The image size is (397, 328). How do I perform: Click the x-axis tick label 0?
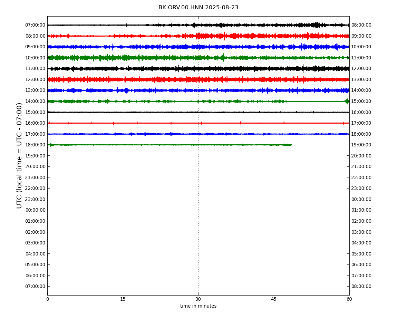point(48,299)
